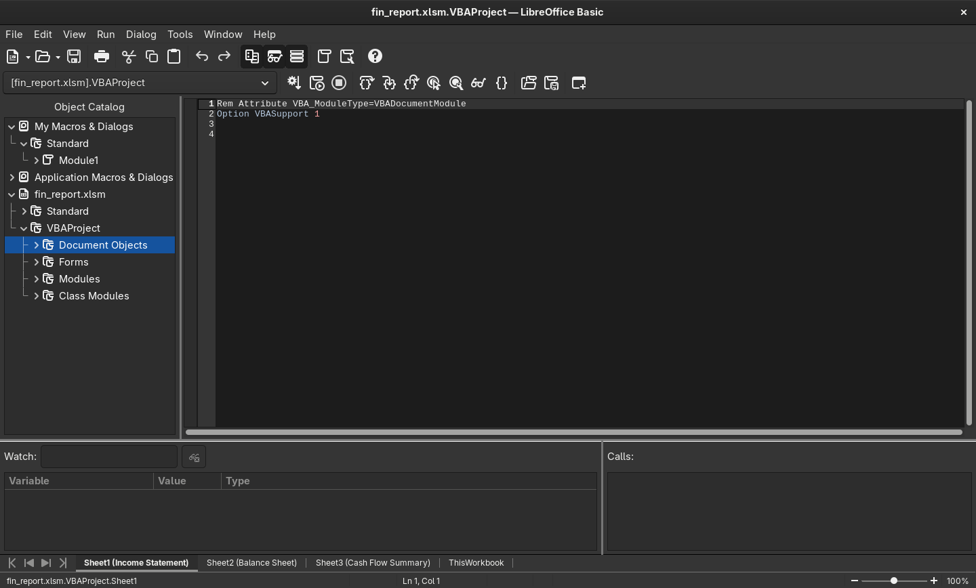Click Insert BASIC Source icon

coord(529,83)
